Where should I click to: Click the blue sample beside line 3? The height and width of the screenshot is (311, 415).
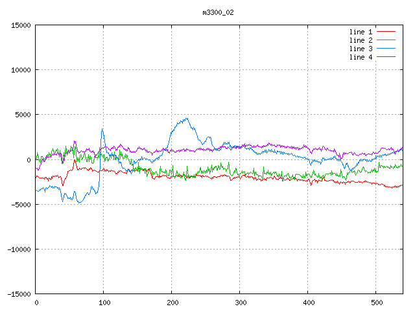[x=386, y=49]
